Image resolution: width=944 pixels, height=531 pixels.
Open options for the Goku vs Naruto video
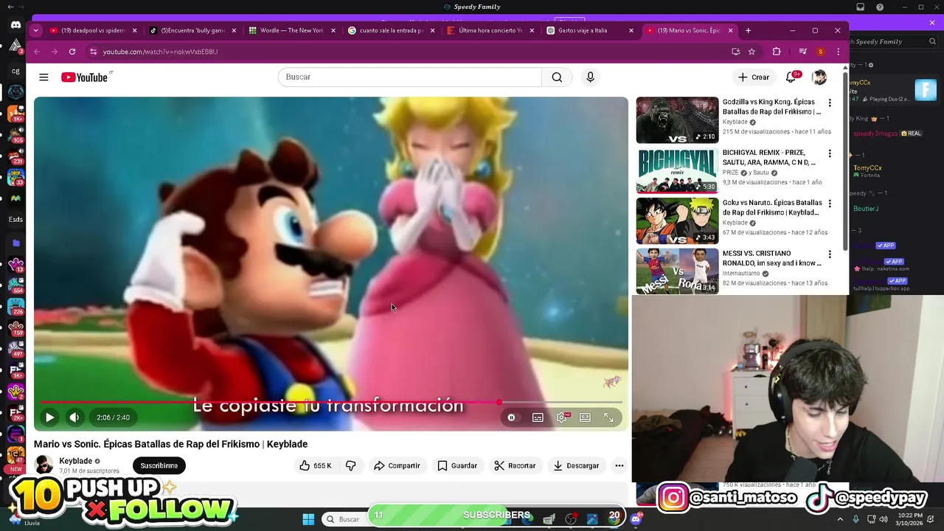830,204
